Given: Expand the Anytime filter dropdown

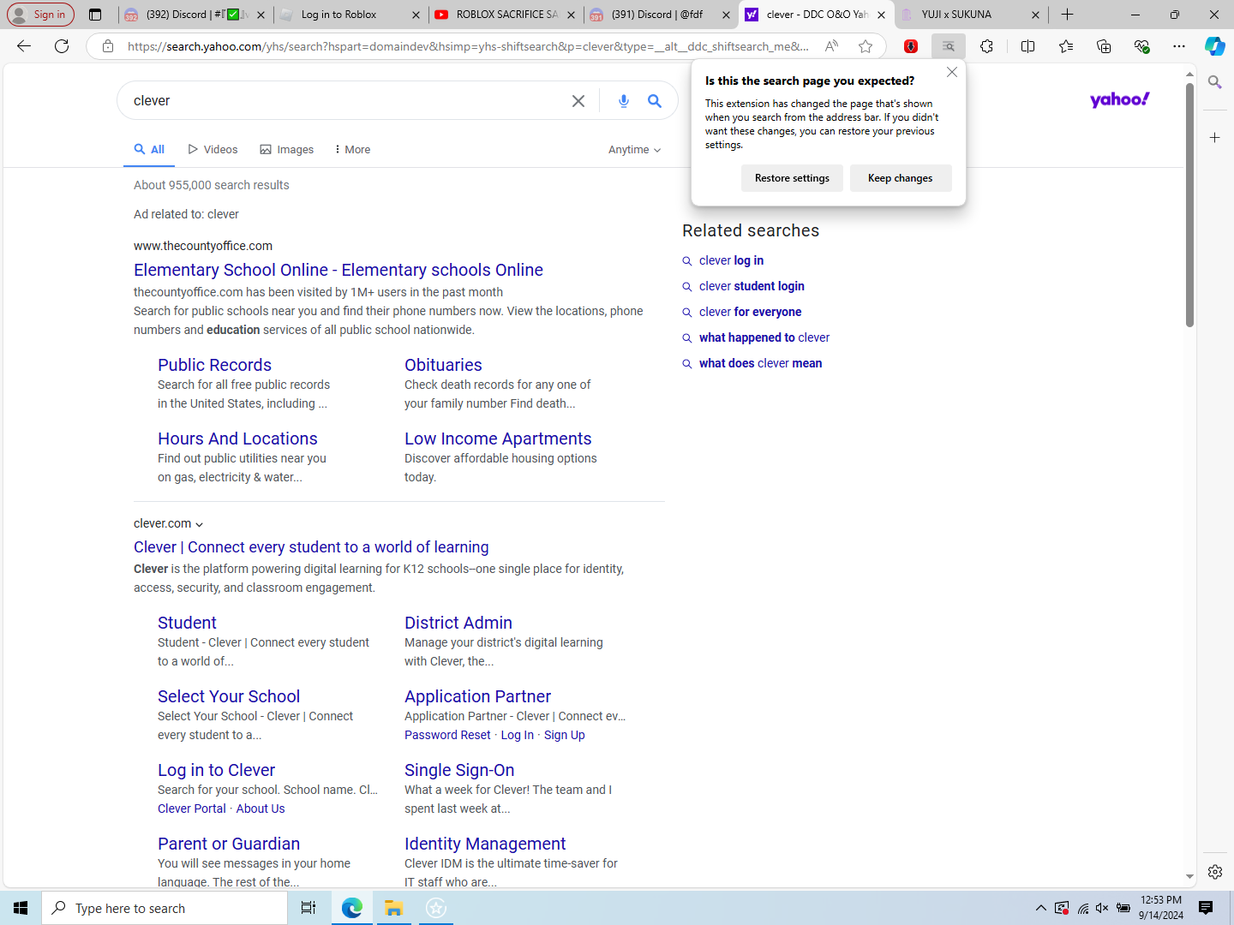Looking at the screenshot, I should (634, 150).
